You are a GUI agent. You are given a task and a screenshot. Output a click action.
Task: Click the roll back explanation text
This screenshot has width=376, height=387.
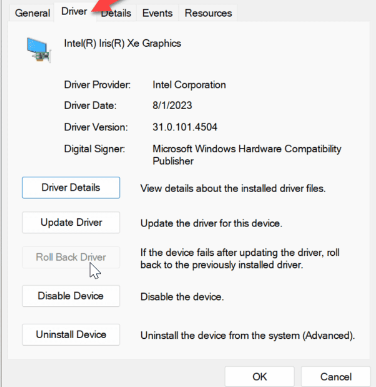(240, 259)
